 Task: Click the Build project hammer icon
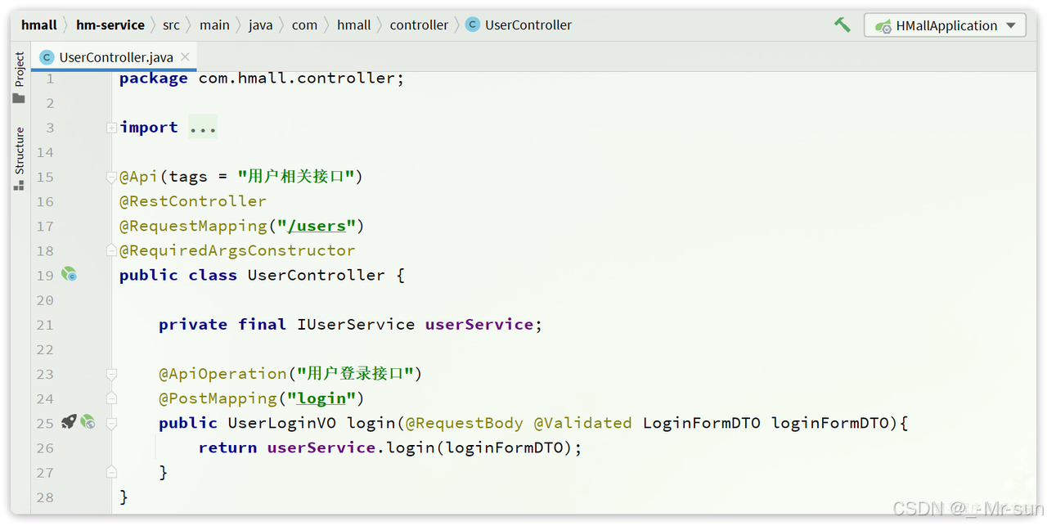(x=842, y=25)
